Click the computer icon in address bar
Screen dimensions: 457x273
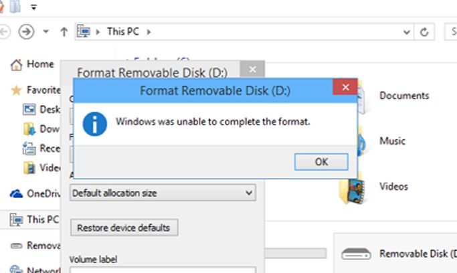coord(84,31)
